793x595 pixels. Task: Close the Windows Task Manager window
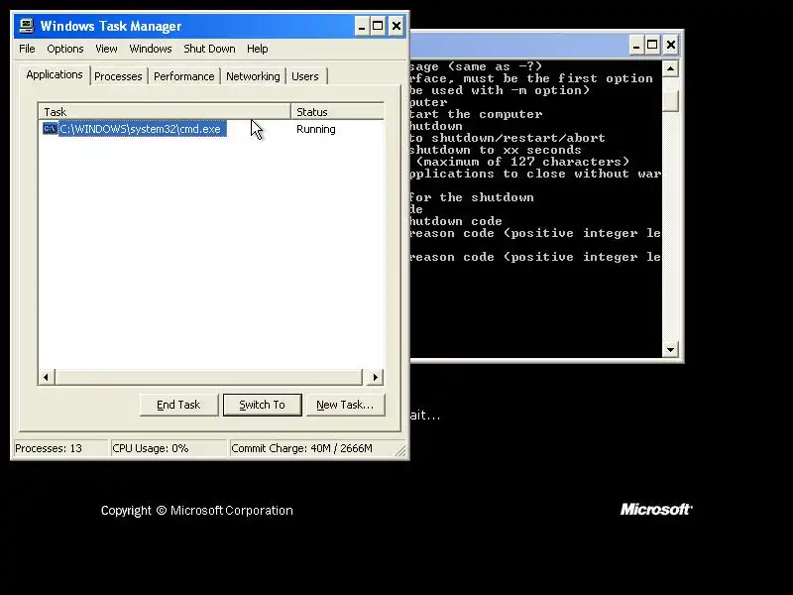(396, 26)
